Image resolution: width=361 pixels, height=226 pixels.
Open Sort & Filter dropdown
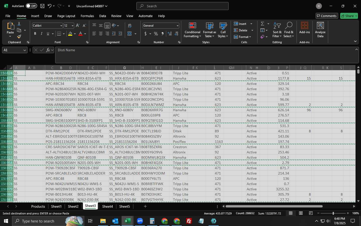tap(277, 30)
